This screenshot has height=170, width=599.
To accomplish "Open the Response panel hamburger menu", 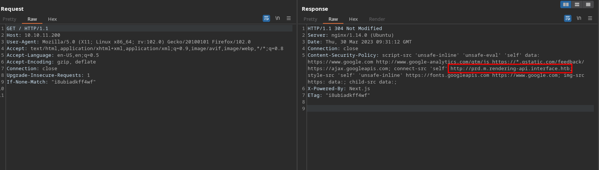I will (x=590, y=18).
